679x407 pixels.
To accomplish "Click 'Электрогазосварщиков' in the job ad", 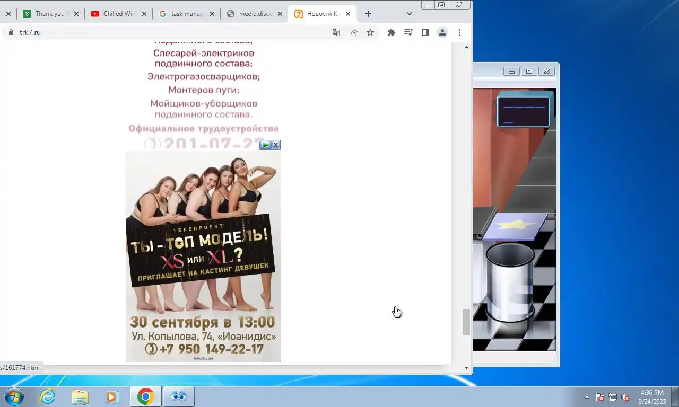I will 204,77.
